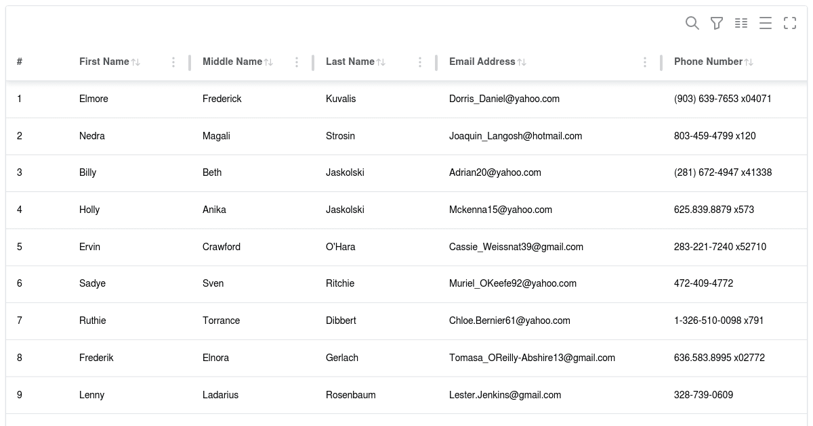The width and height of the screenshot is (813, 426).
Task: Sort by First Name arrows
Action: 135,62
